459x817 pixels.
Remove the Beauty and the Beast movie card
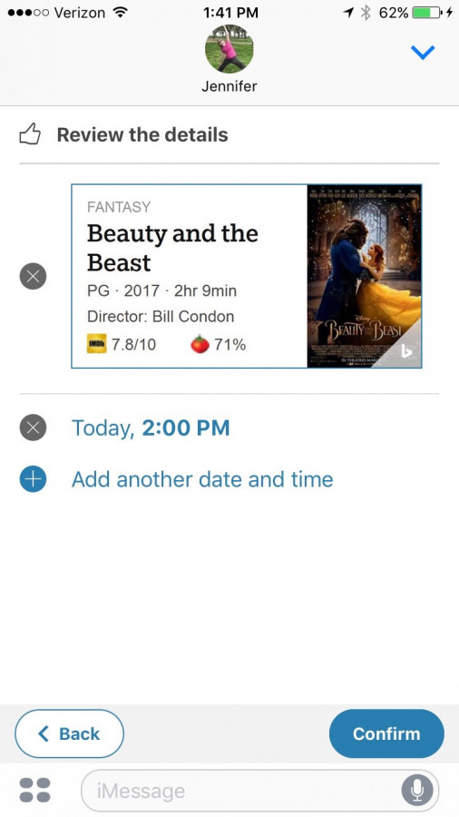(x=33, y=276)
